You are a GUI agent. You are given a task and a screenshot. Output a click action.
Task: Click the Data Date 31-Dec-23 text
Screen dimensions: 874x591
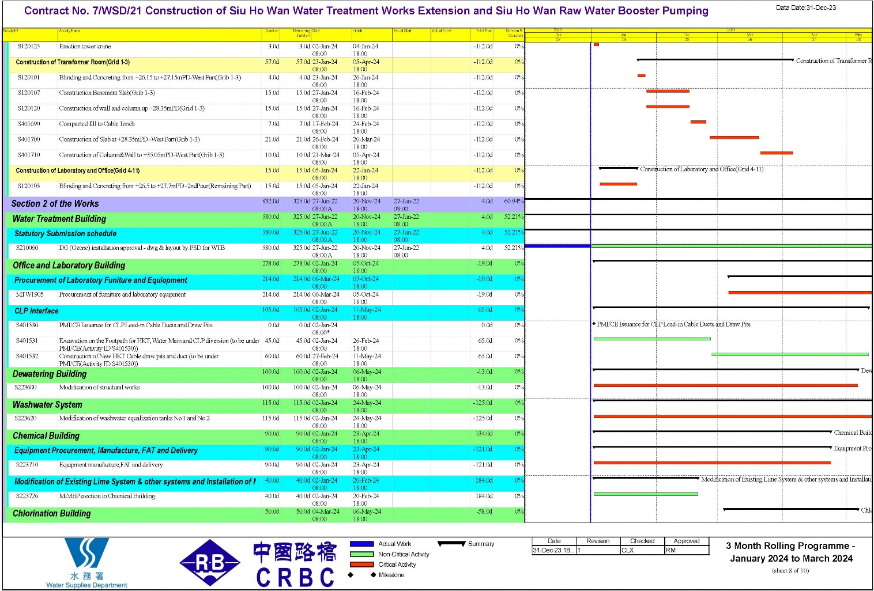pyautogui.click(x=805, y=7)
